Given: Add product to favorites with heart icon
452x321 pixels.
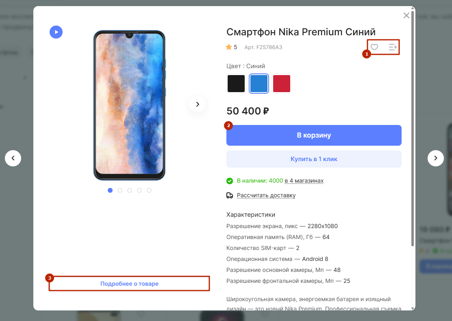Looking at the screenshot, I should (374, 47).
